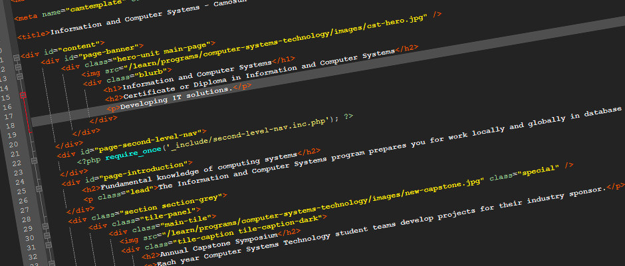Screen dimensions: 625x266
Task: Select line number 20 in the gutter
Action: click(13, 144)
